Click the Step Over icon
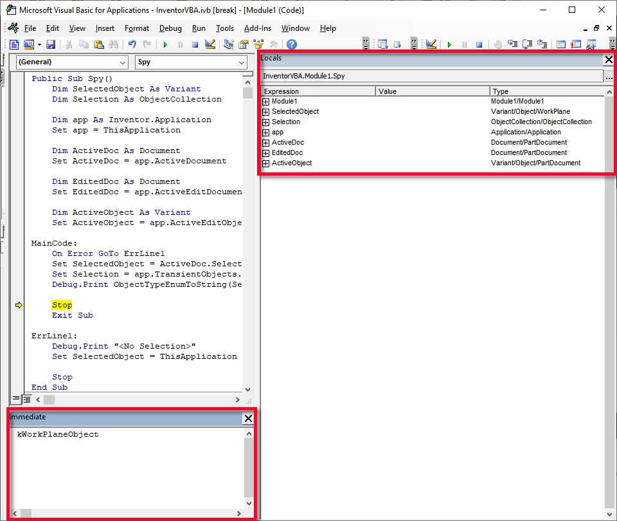 click(528, 44)
